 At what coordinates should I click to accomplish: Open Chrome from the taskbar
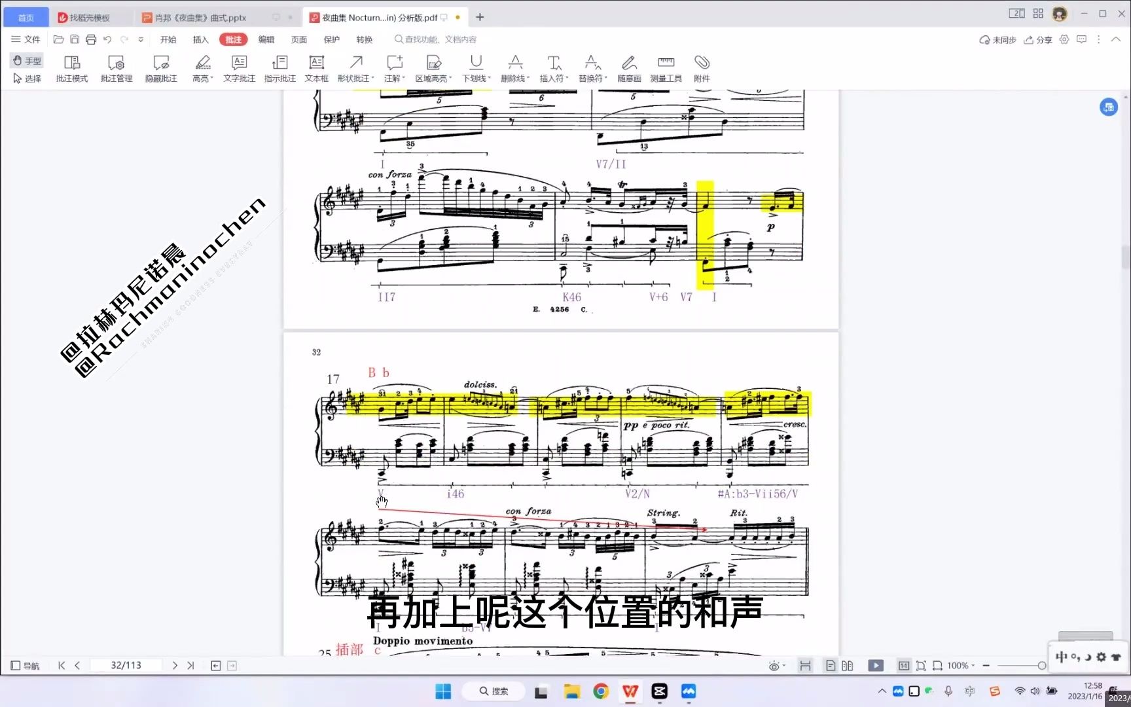(601, 691)
